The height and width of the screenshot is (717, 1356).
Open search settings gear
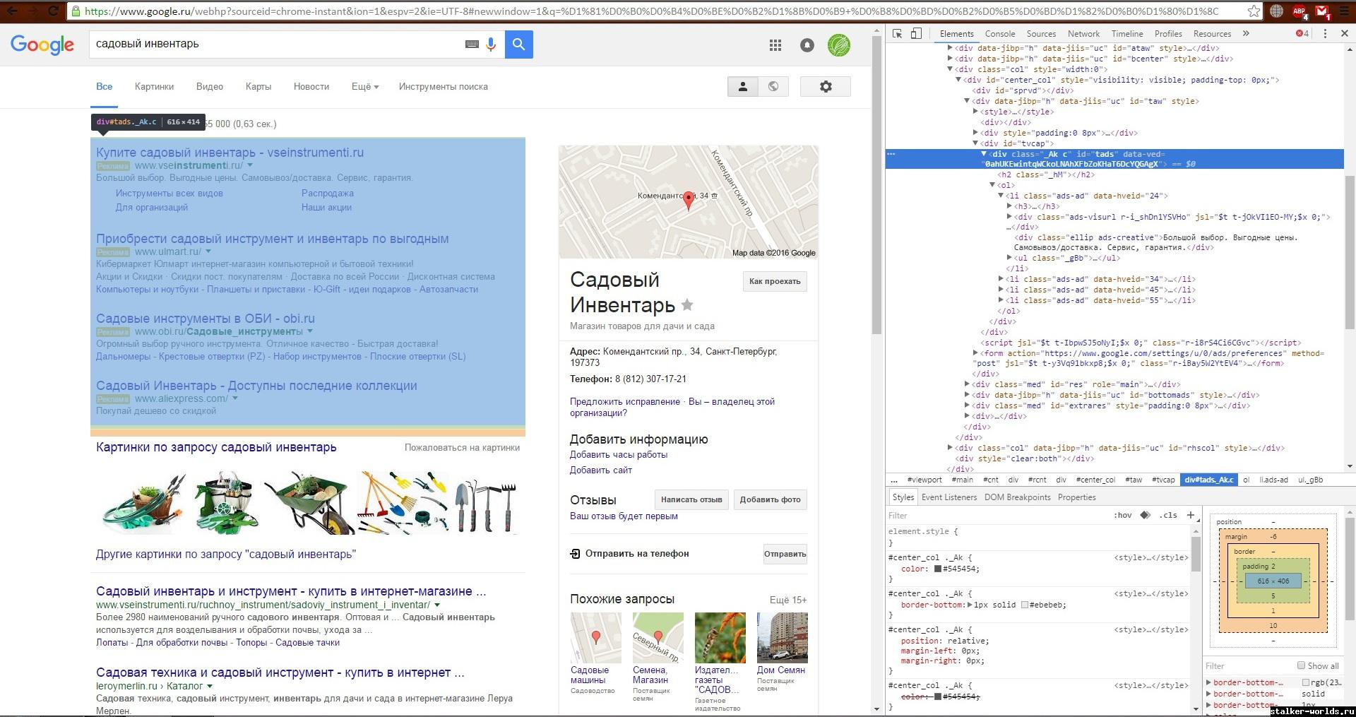pyautogui.click(x=826, y=86)
